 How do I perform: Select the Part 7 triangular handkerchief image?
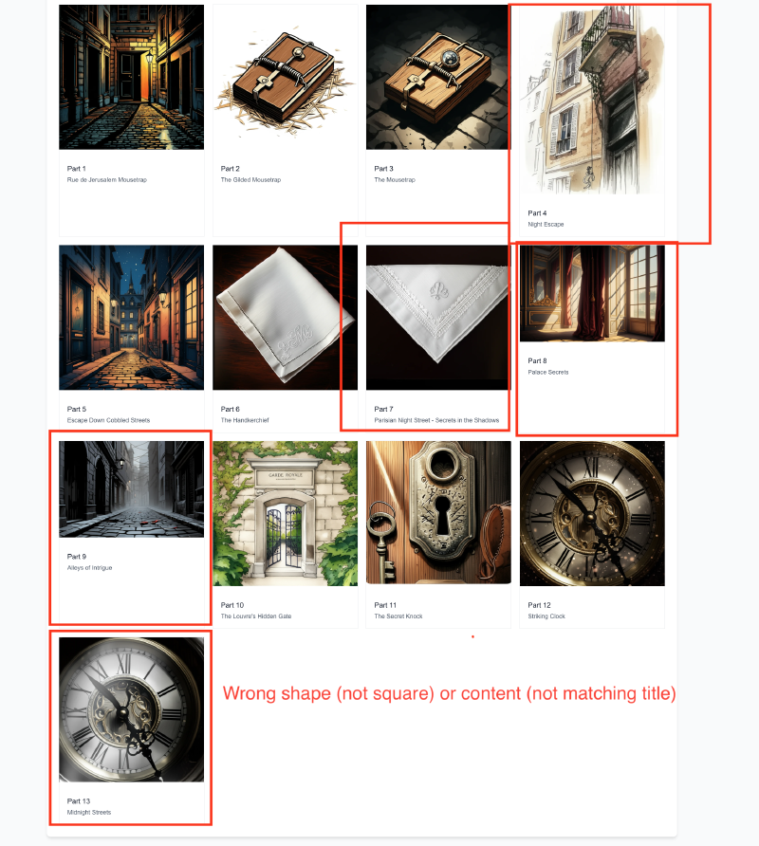tap(438, 317)
